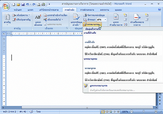
Task: Toggle the tab selector at ruler corner
Action: click(4, 34)
